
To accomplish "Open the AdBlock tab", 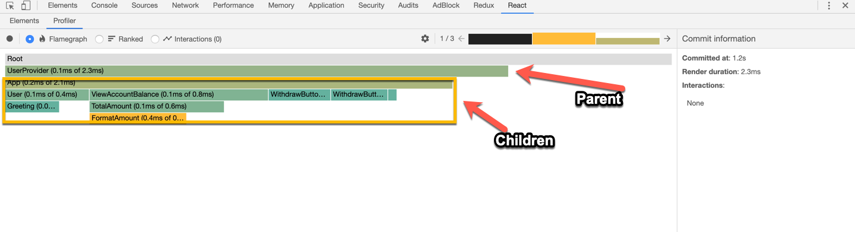I will [x=446, y=5].
